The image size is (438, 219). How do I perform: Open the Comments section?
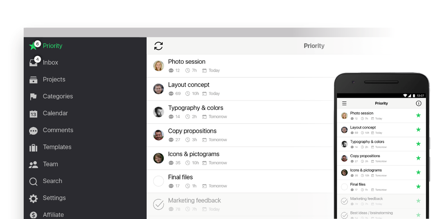(x=58, y=130)
